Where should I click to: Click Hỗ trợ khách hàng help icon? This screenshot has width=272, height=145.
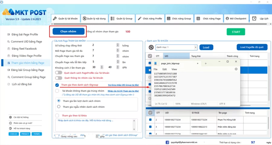coord(10,128)
